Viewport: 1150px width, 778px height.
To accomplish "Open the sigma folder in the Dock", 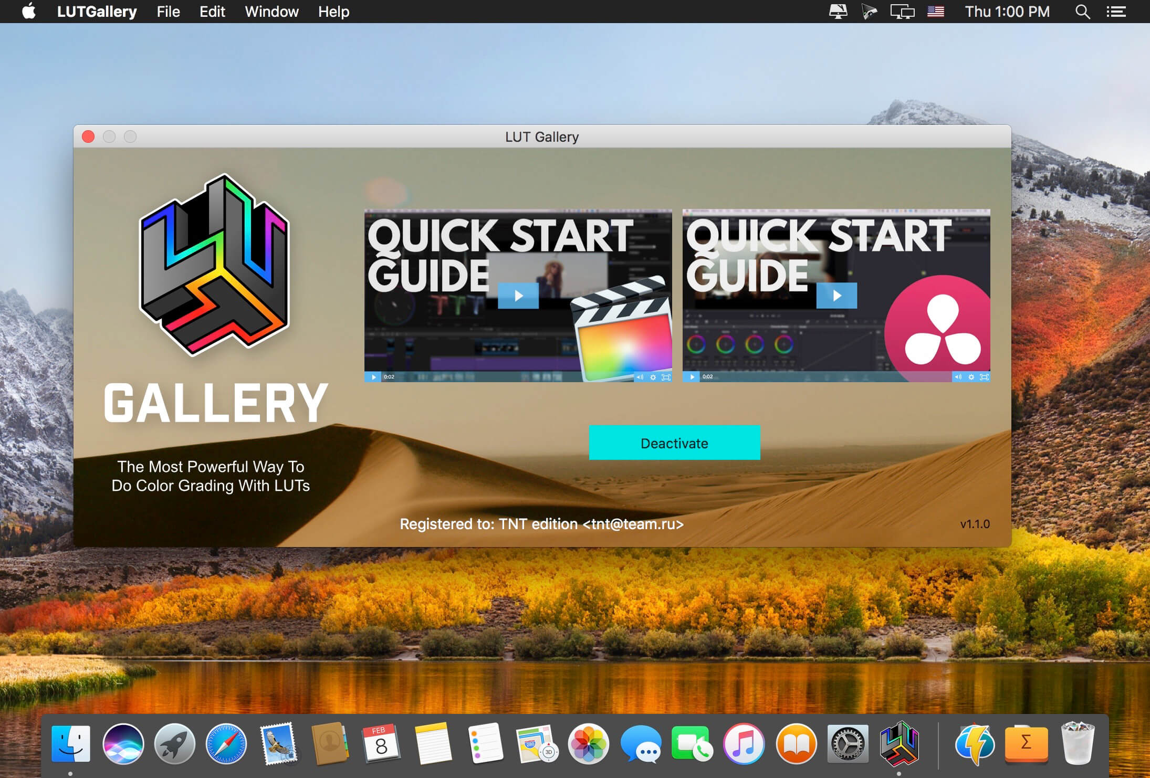I will pos(1027,743).
